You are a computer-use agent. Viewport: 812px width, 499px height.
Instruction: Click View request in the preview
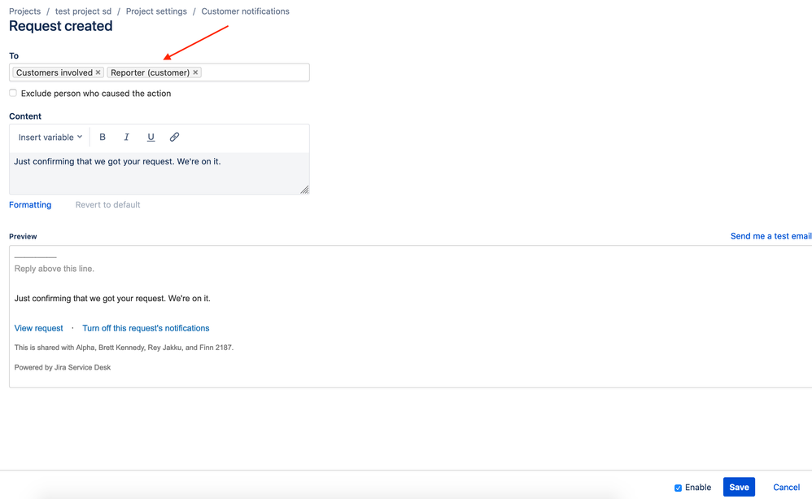[x=39, y=328]
